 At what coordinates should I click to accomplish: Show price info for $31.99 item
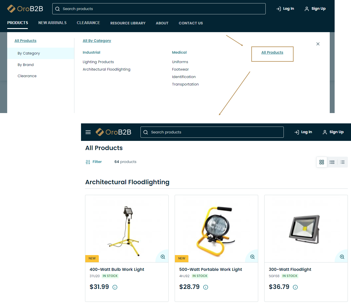click(x=115, y=287)
